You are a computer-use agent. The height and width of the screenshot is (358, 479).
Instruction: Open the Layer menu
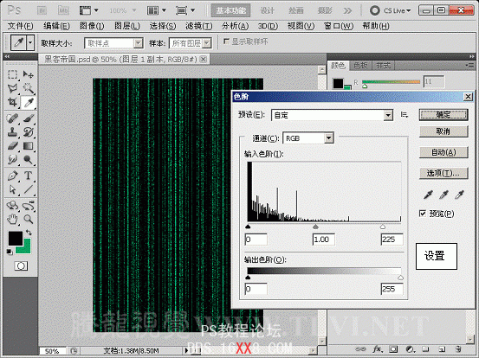(127, 26)
